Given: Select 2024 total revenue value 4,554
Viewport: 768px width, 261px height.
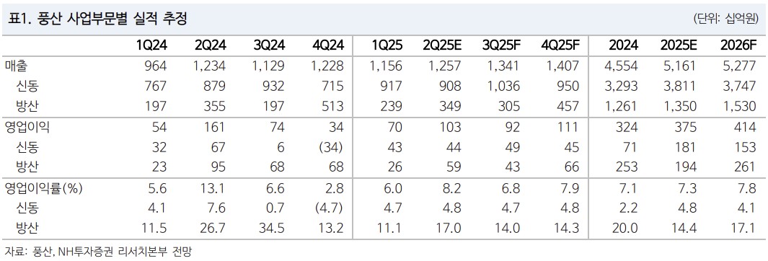Looking at the screenshot, I should click(x=621, y=66).
